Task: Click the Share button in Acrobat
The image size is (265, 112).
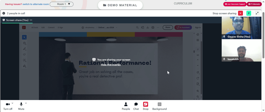Action: coord(168,28)
